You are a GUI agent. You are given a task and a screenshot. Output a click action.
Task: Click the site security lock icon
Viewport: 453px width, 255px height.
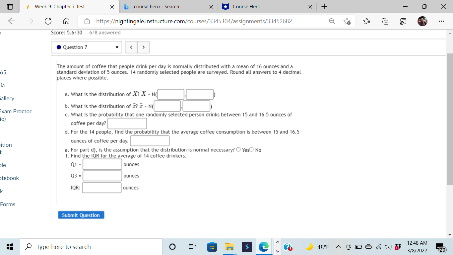[87, 21]
